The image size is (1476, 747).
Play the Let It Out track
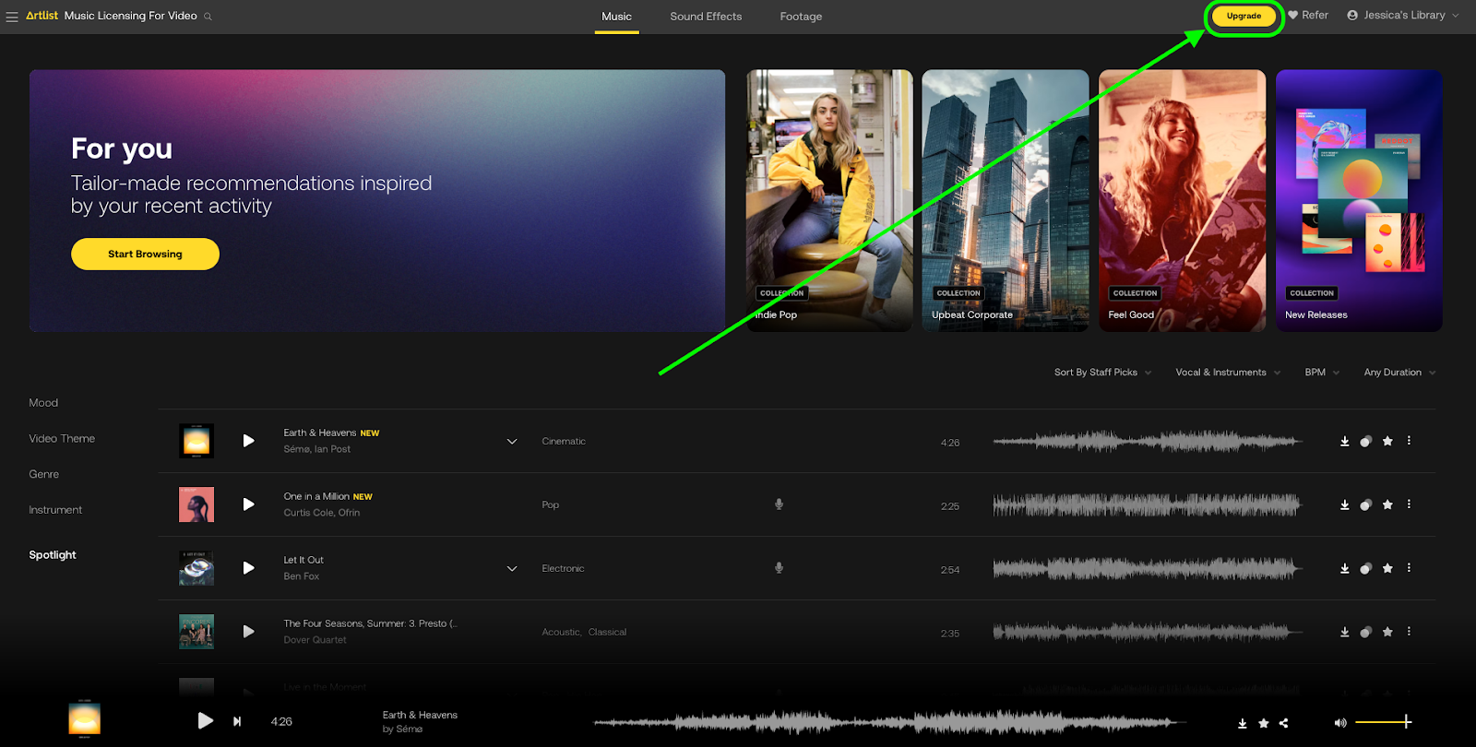tap(248, 568)
